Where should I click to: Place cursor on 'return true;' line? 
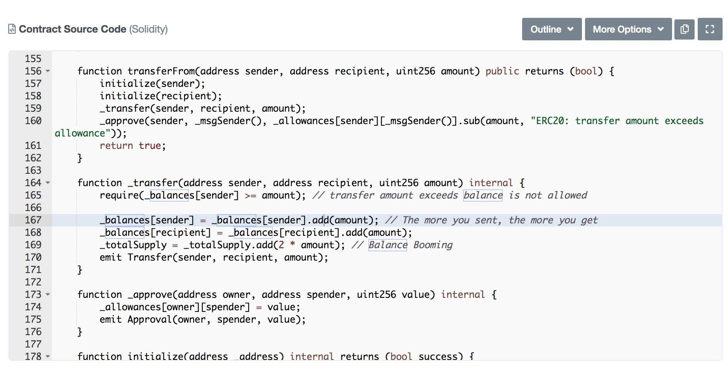[132, 146]
